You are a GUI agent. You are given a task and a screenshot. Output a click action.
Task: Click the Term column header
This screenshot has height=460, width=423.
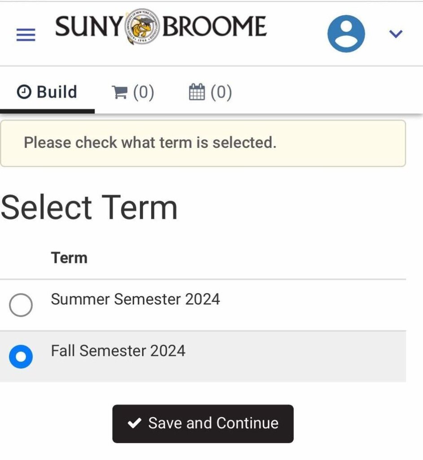(69, 258)
